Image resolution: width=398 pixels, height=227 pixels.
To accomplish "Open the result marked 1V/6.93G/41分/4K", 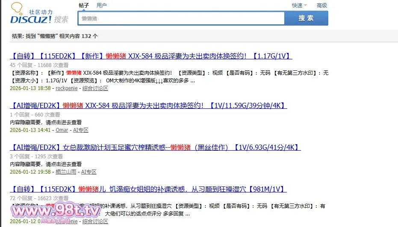I will pos(155,147).
